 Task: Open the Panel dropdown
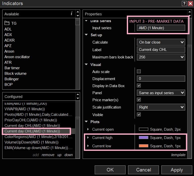pyautogui.click(x=161, y=93)
